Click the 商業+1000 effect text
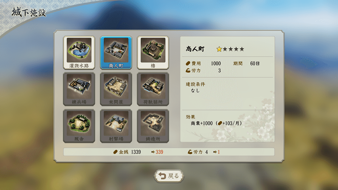Screen dimensions: 338x190 tap(202, 123)
